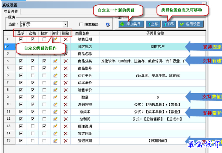Click the edit icon for 销售日期 row

55,39
